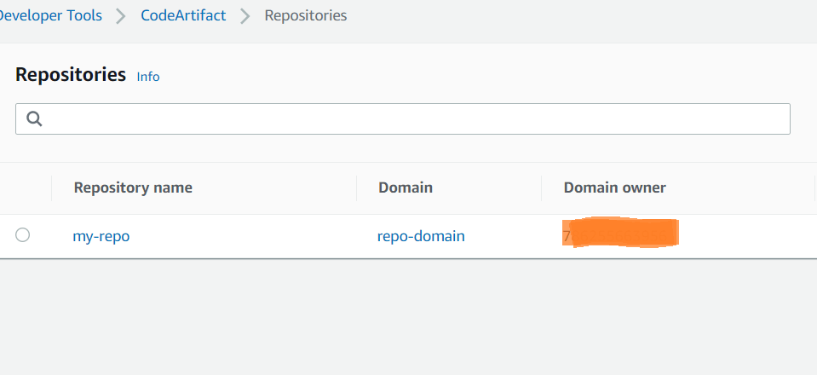The image size is (817, 375).
Task: Click the search magnifier icon
Action: (x=35, y=119)
